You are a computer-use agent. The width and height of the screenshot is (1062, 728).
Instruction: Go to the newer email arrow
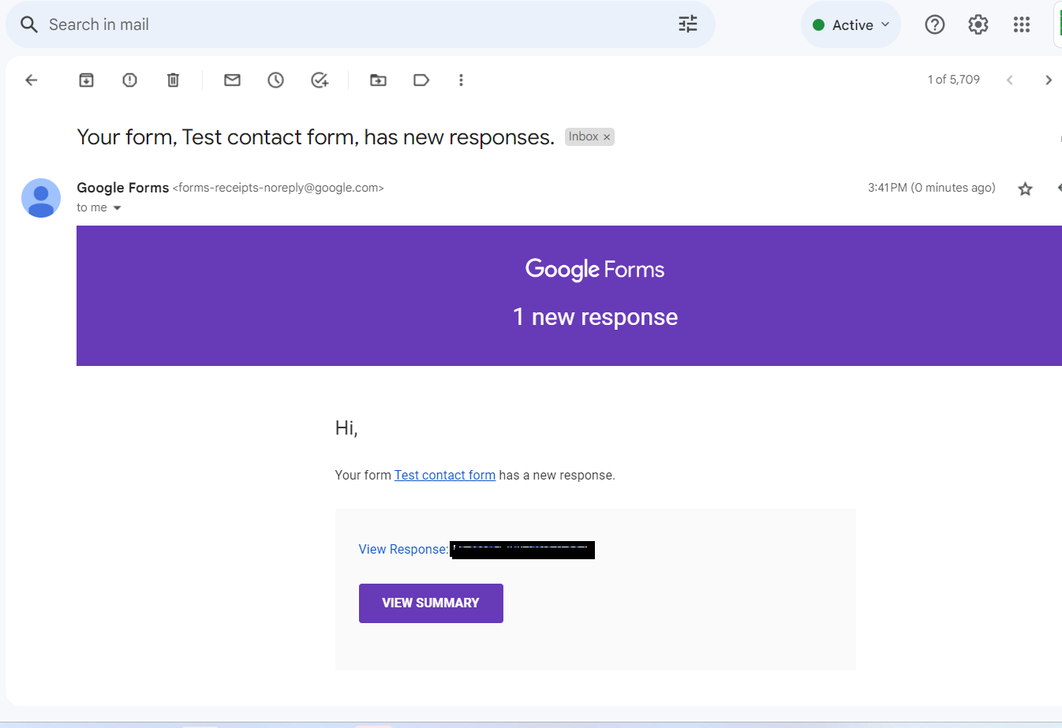pyautogui.click(x=1009, y=80)
